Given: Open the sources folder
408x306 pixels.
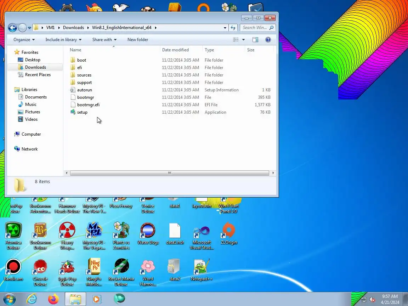Looking at the screenshot, I should 84,75.
